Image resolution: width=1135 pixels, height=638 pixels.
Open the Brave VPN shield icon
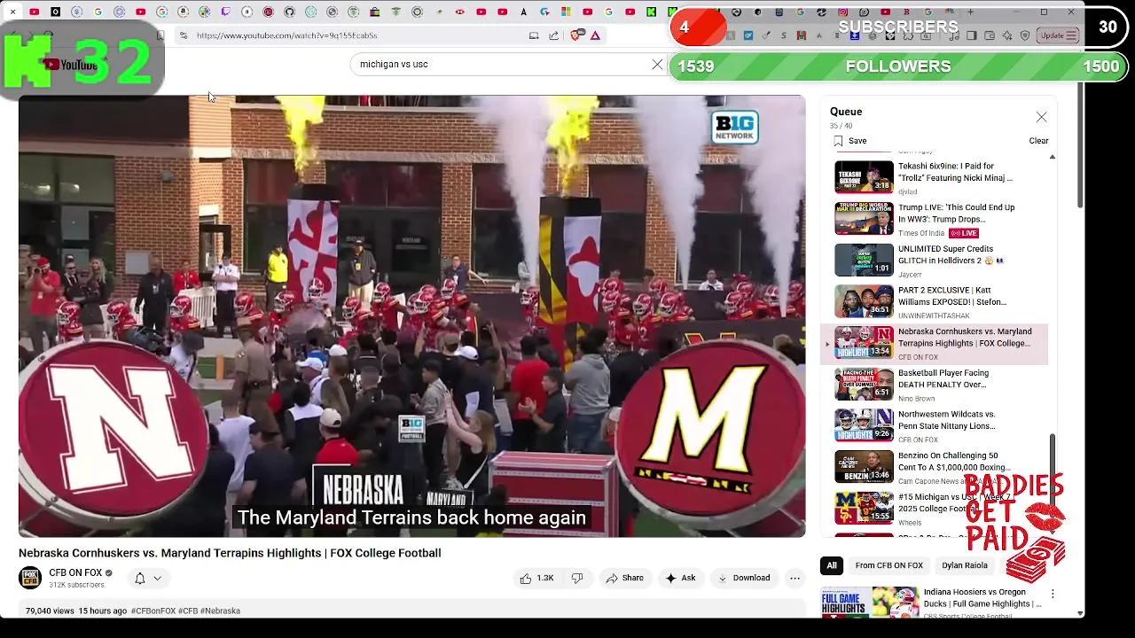coord(1026,35)
